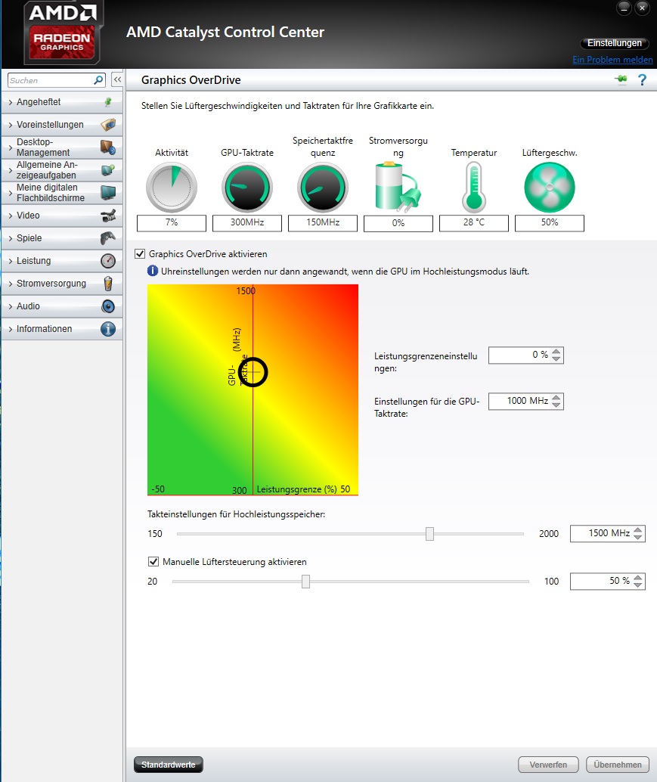Decrease fan speed 50 % with down arrow
This screenshot has height=782, width=657.
tap(638, 585)
